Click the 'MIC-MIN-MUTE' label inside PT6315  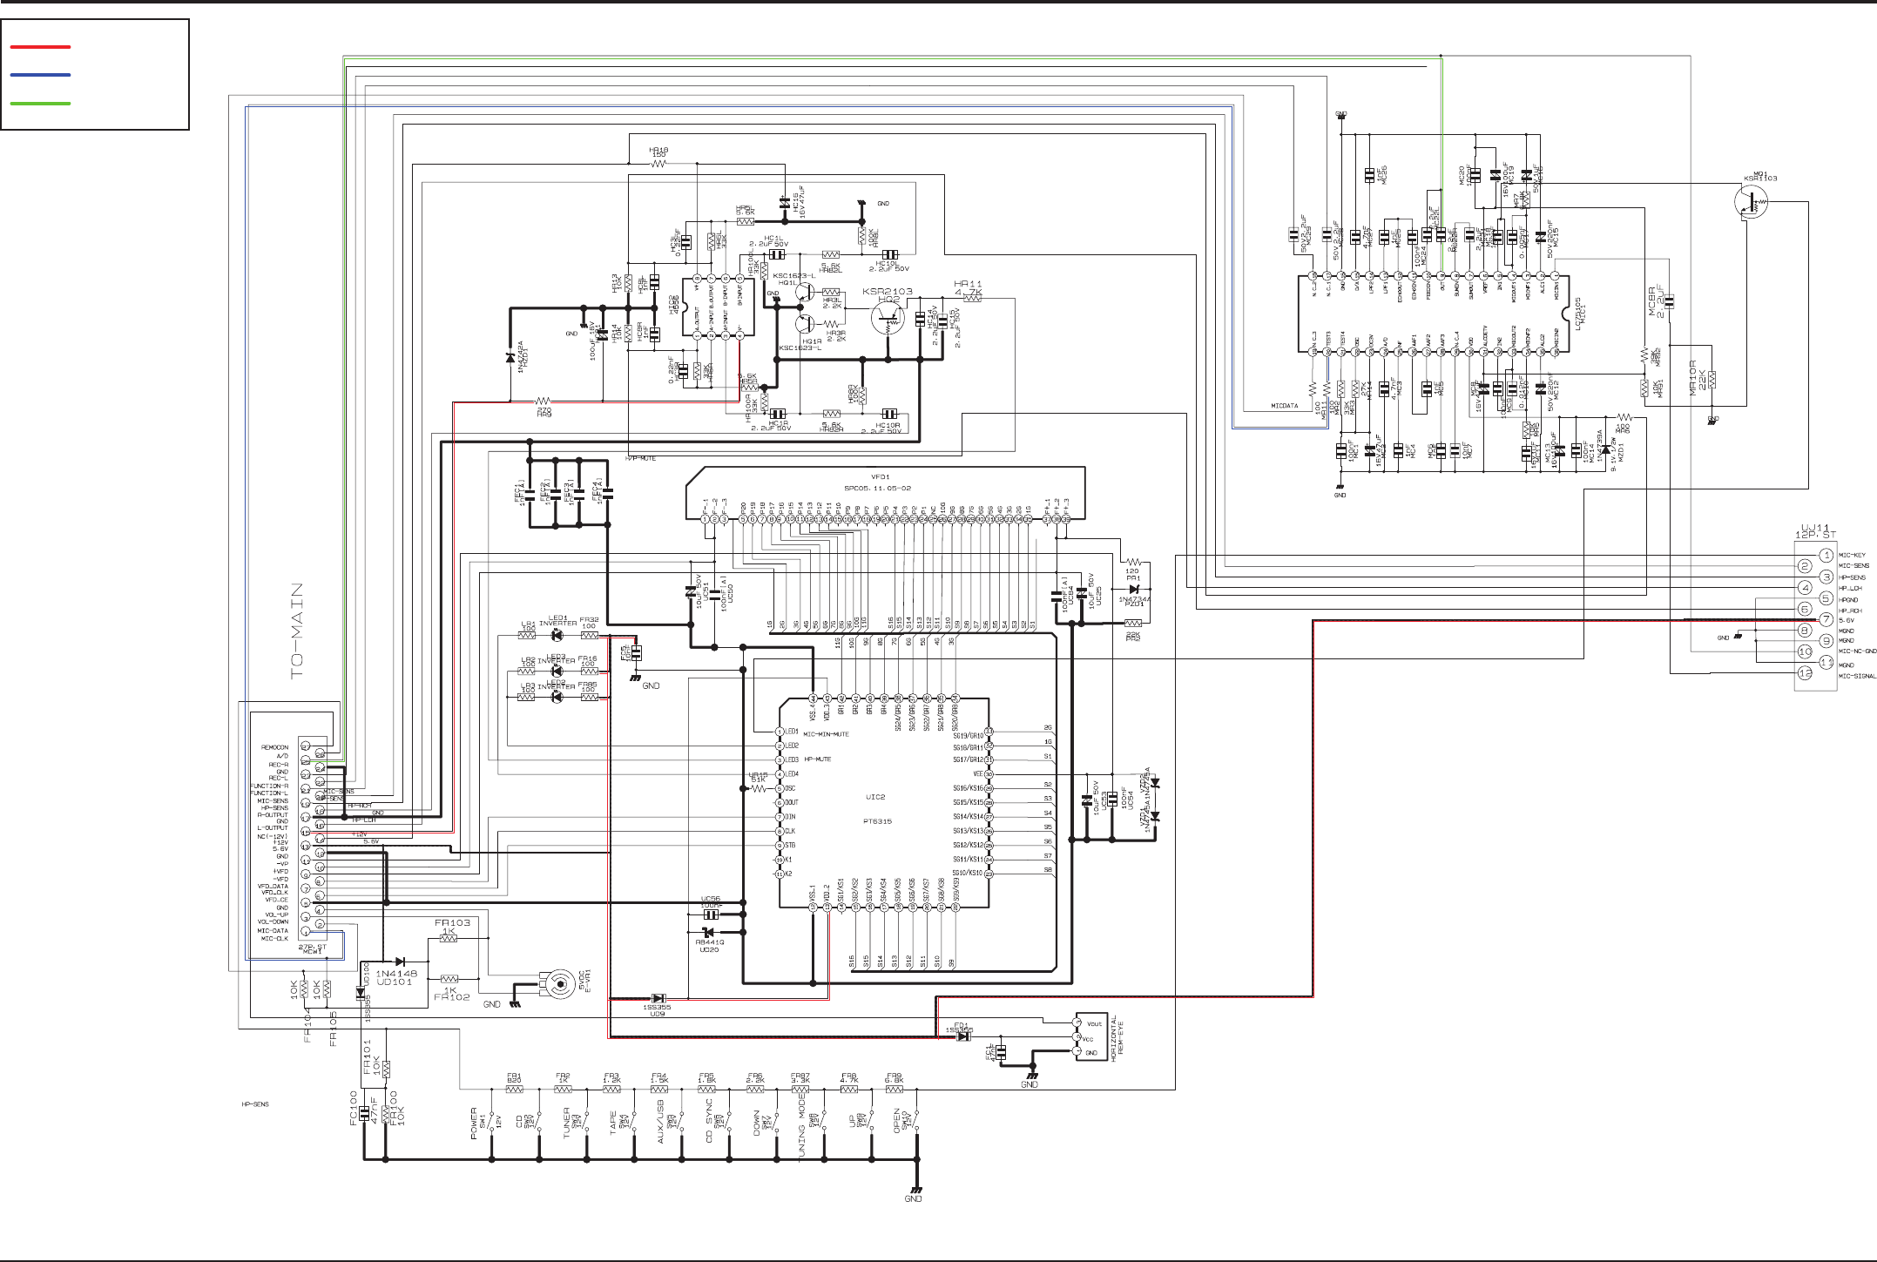[825, 734]
